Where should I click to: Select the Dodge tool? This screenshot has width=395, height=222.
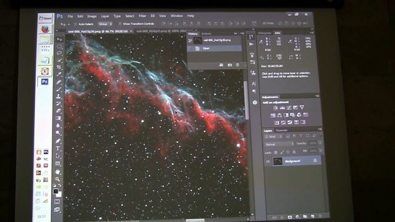point(58,133)
